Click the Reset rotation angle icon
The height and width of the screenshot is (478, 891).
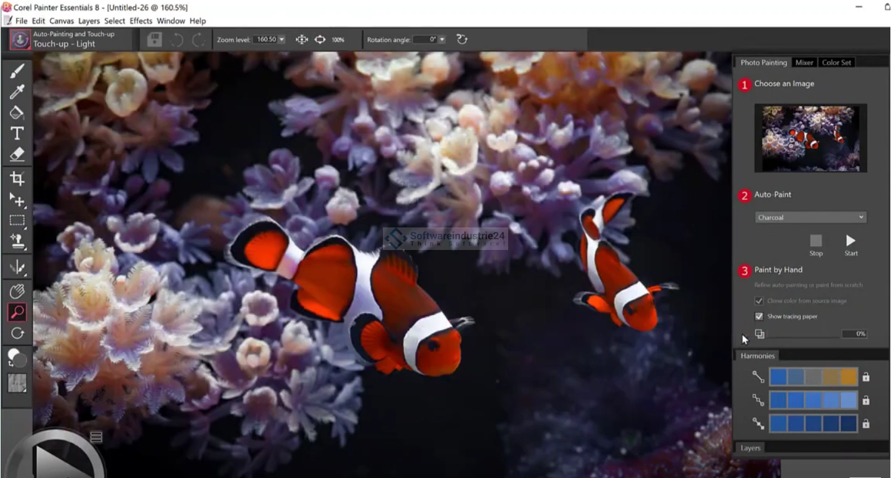pyautogui.click(x=462, y=39)
